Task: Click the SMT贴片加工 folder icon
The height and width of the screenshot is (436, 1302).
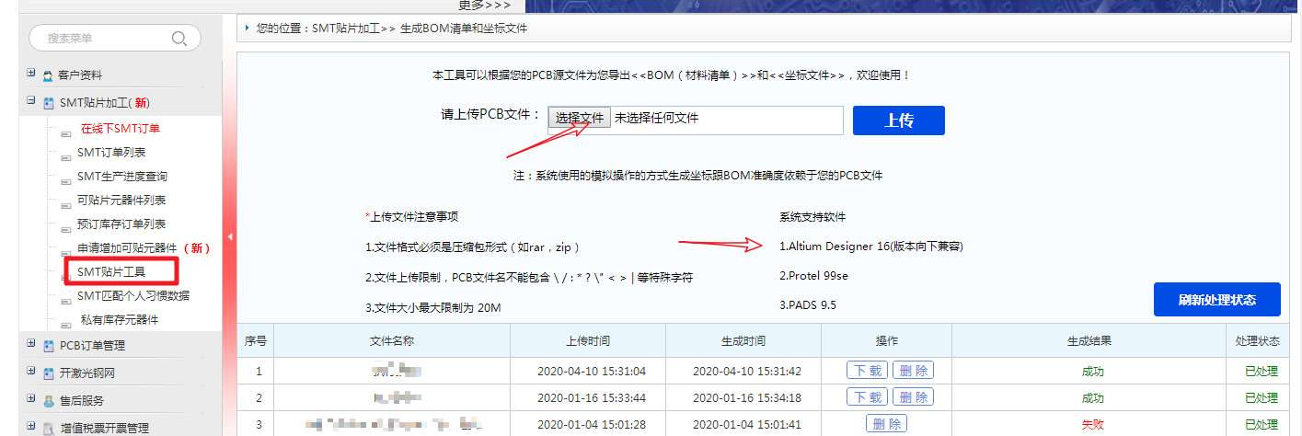Action: [x=49, y=103]
